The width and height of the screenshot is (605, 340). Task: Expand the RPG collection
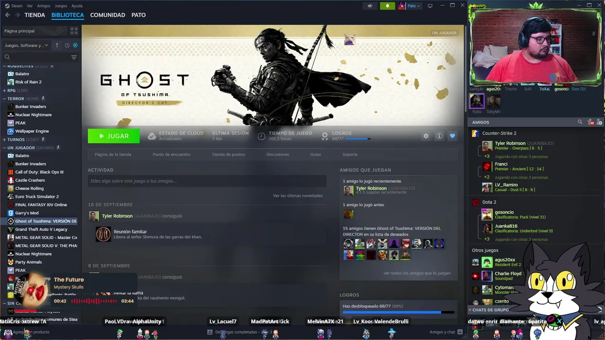coord(4,90)
